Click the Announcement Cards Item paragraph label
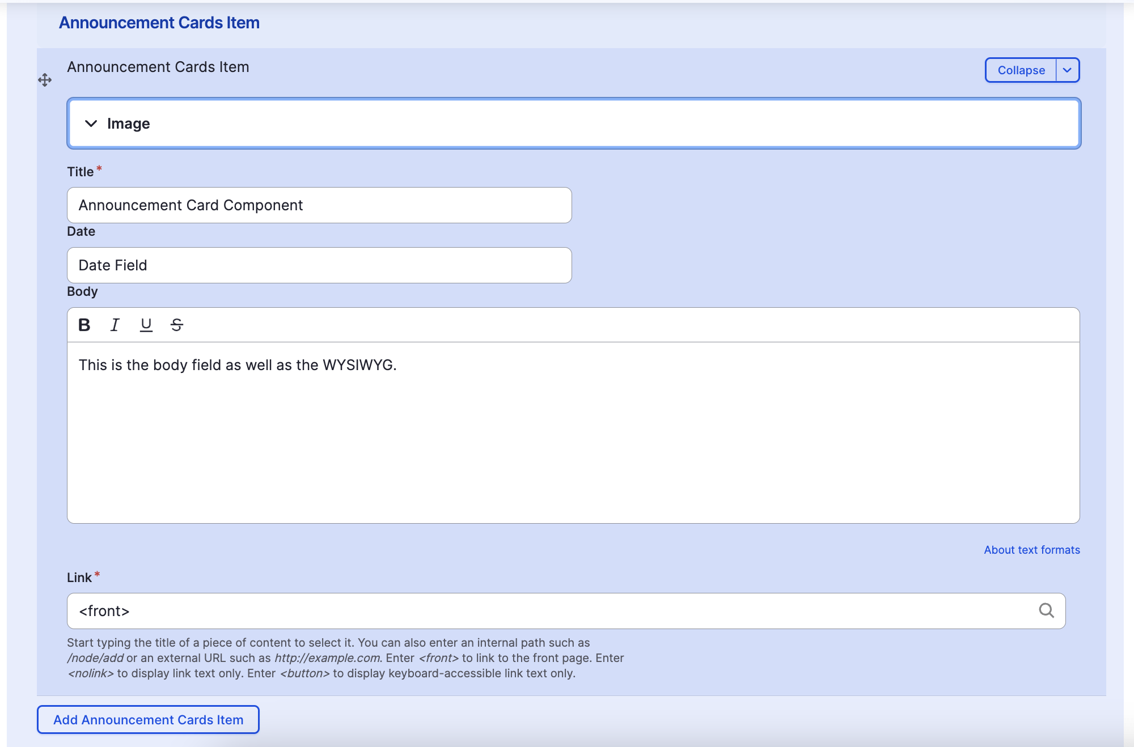This screenshot has height=747, width=1134. [x=158, y=67]
